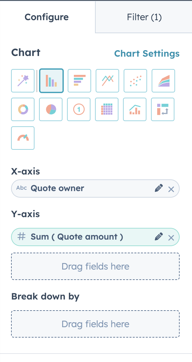Screen dimensions: 192x362
Task: Pick the scatter plot chart type
Action: tap(135, 81)
